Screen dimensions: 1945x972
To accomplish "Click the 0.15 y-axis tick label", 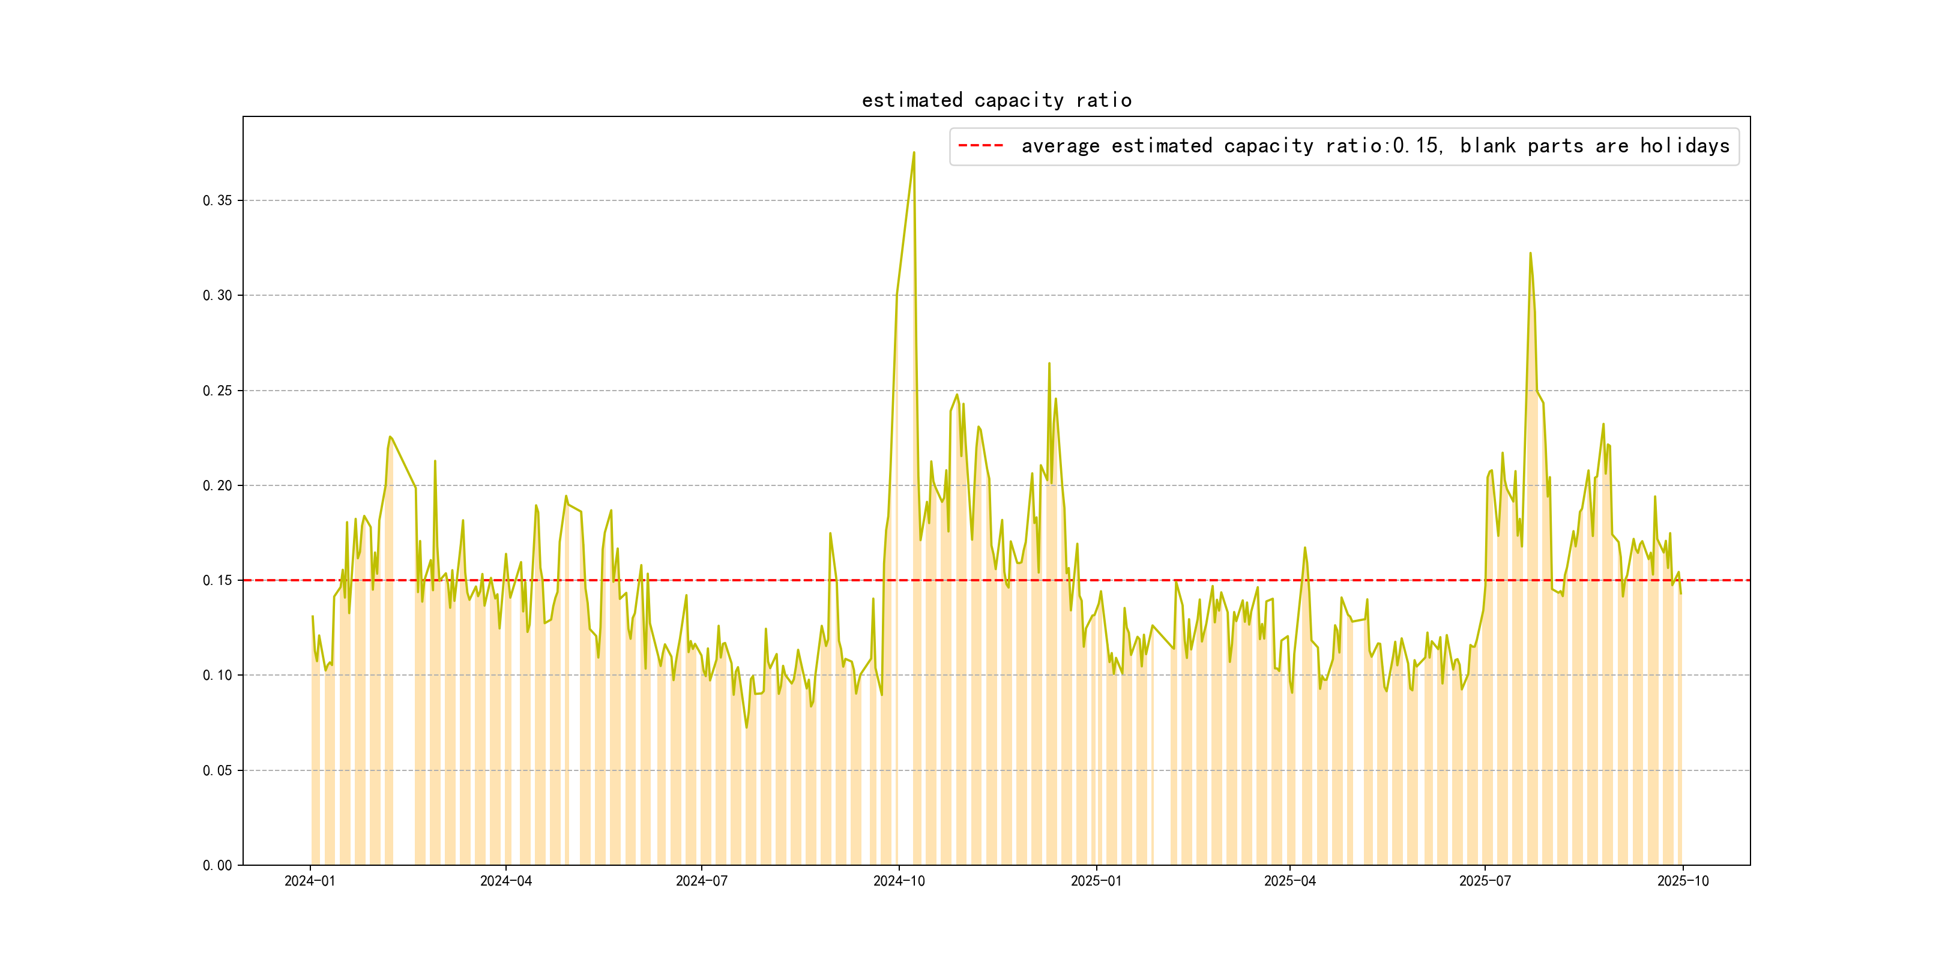I will 217,580.
